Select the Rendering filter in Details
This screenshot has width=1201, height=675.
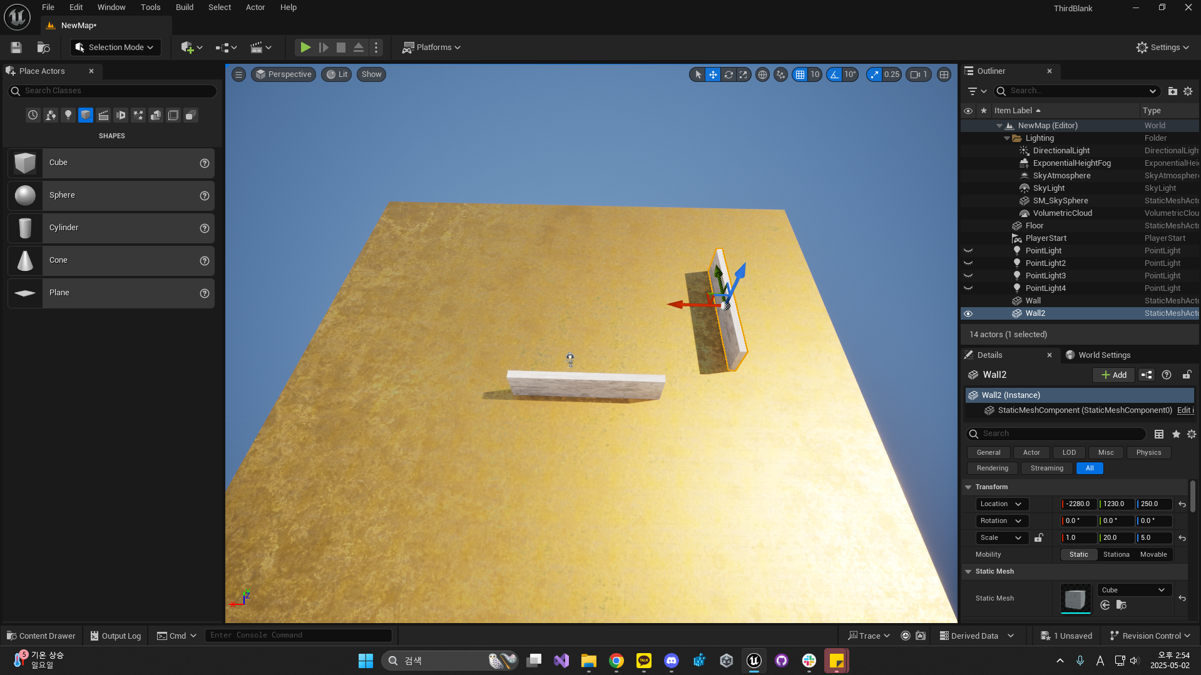pos(992,468)
